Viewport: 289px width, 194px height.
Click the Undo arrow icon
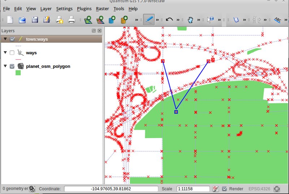(x=169, y=20)
